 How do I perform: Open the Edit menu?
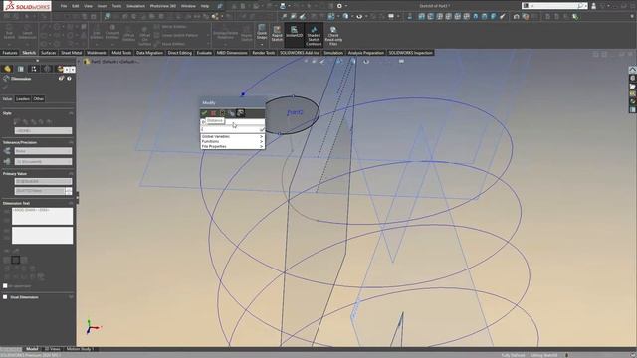pos(76,6)
